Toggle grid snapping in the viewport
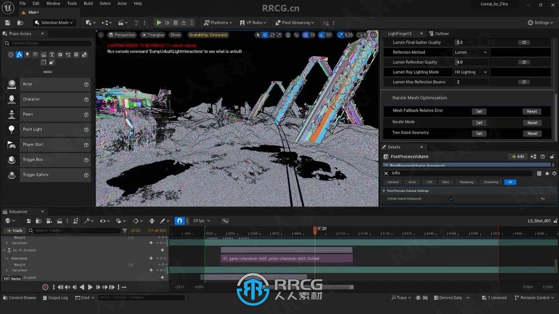This screenshot has width=559, height=314. click(x=305, y=35)
